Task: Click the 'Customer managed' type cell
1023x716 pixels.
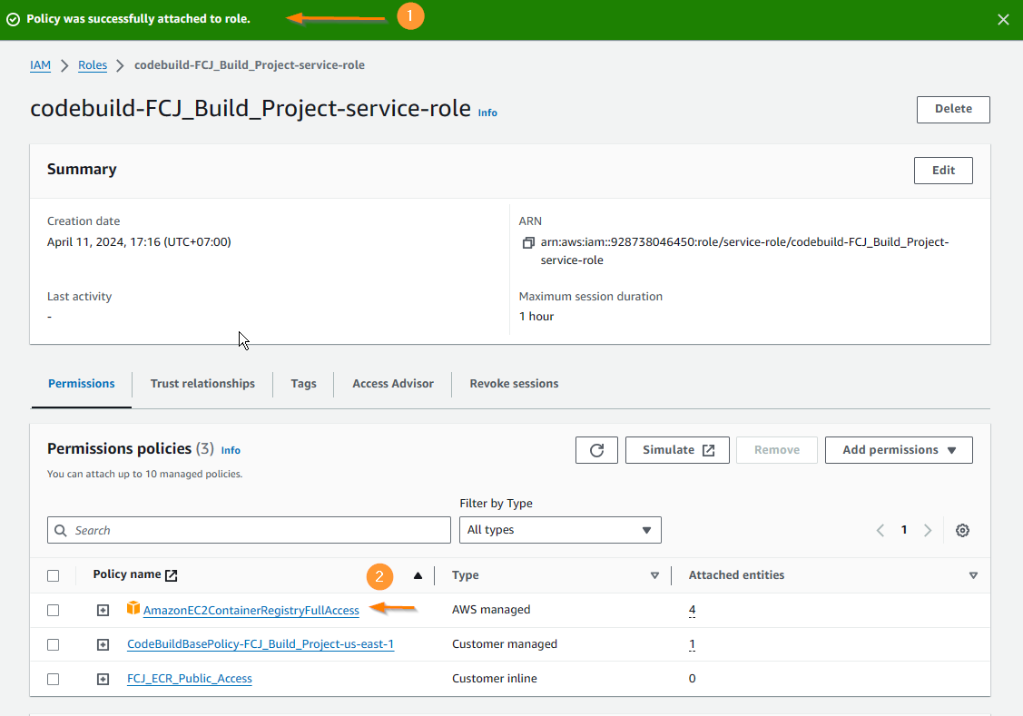Action: tap(505, 644)
